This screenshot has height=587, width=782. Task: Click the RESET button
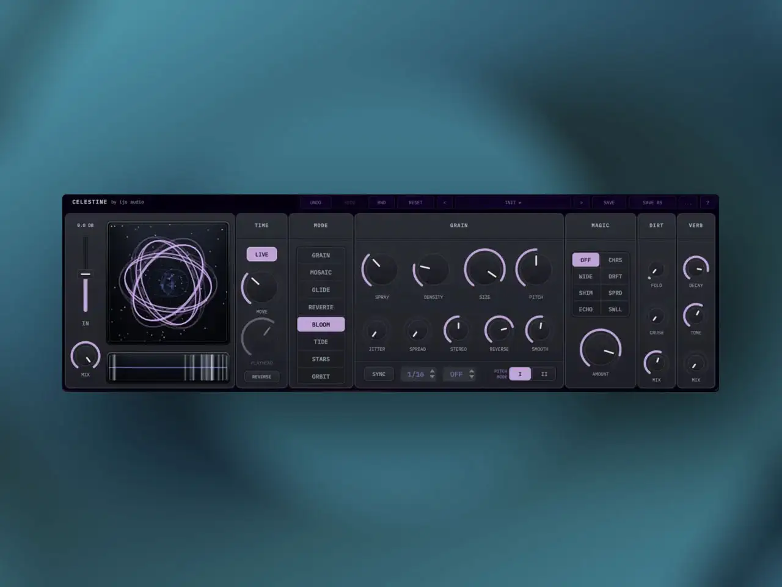(415, 202)
